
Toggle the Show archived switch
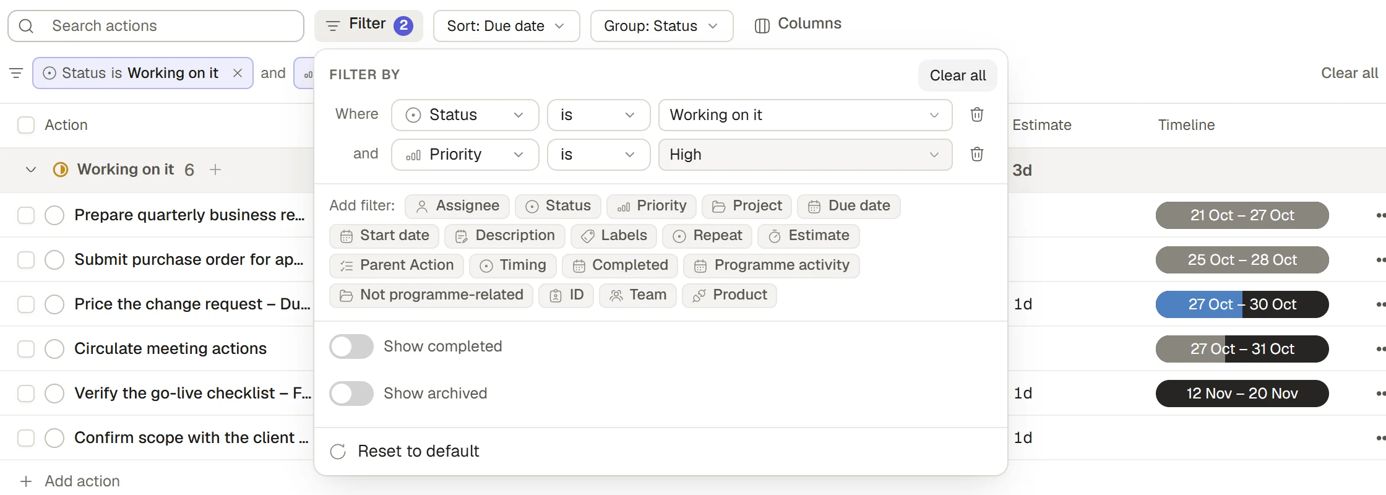pyautogui.click(x=351, y=394)
